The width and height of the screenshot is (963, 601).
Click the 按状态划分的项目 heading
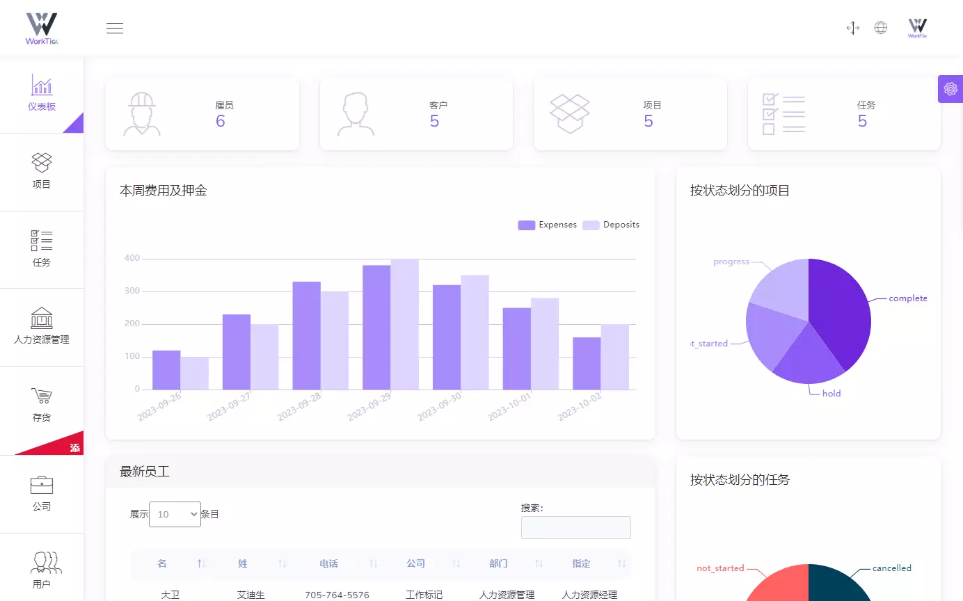(x=740, y=190)
